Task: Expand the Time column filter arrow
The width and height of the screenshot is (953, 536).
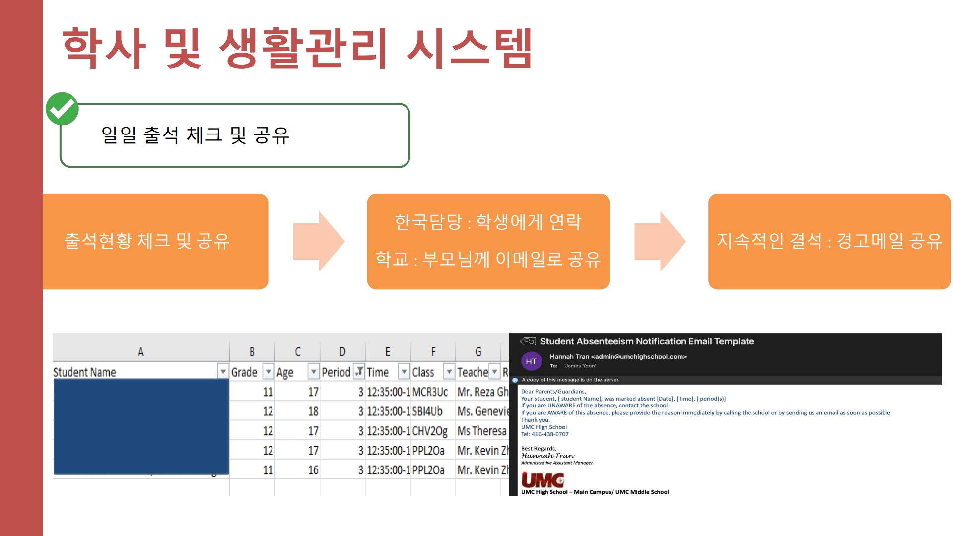Action: click(404, 371)
